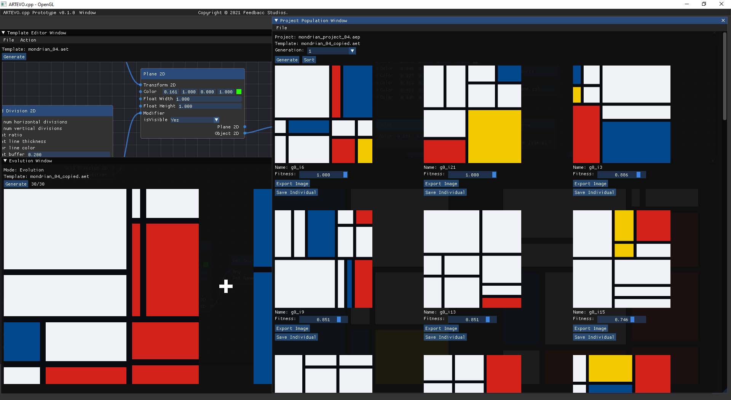Select the g0_i21 artwork thumbnail
Image resolution: width=731 pixels, height=400 pixels.
[472, 114]
